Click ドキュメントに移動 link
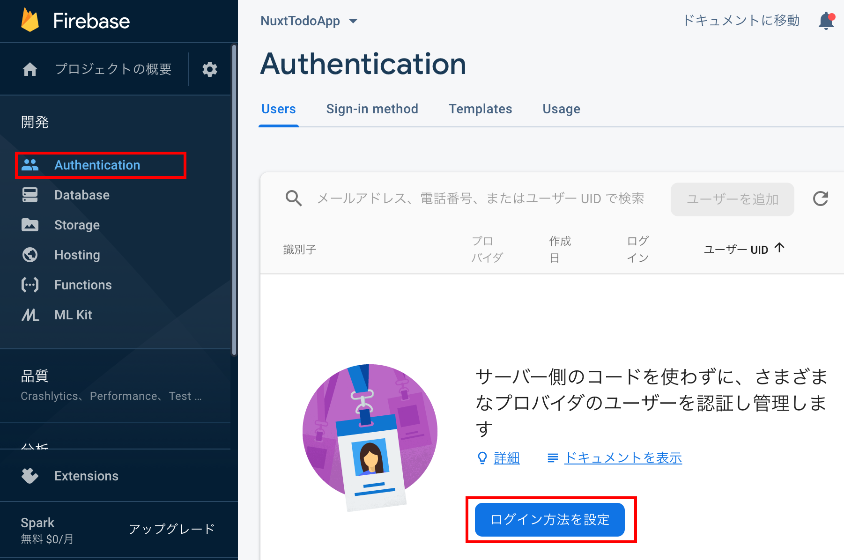The image size is (844, 560). click(741, 21)
